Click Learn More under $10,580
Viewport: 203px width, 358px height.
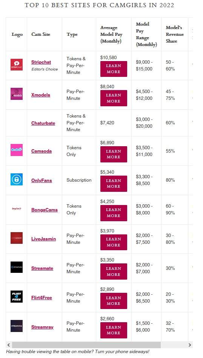114,69
